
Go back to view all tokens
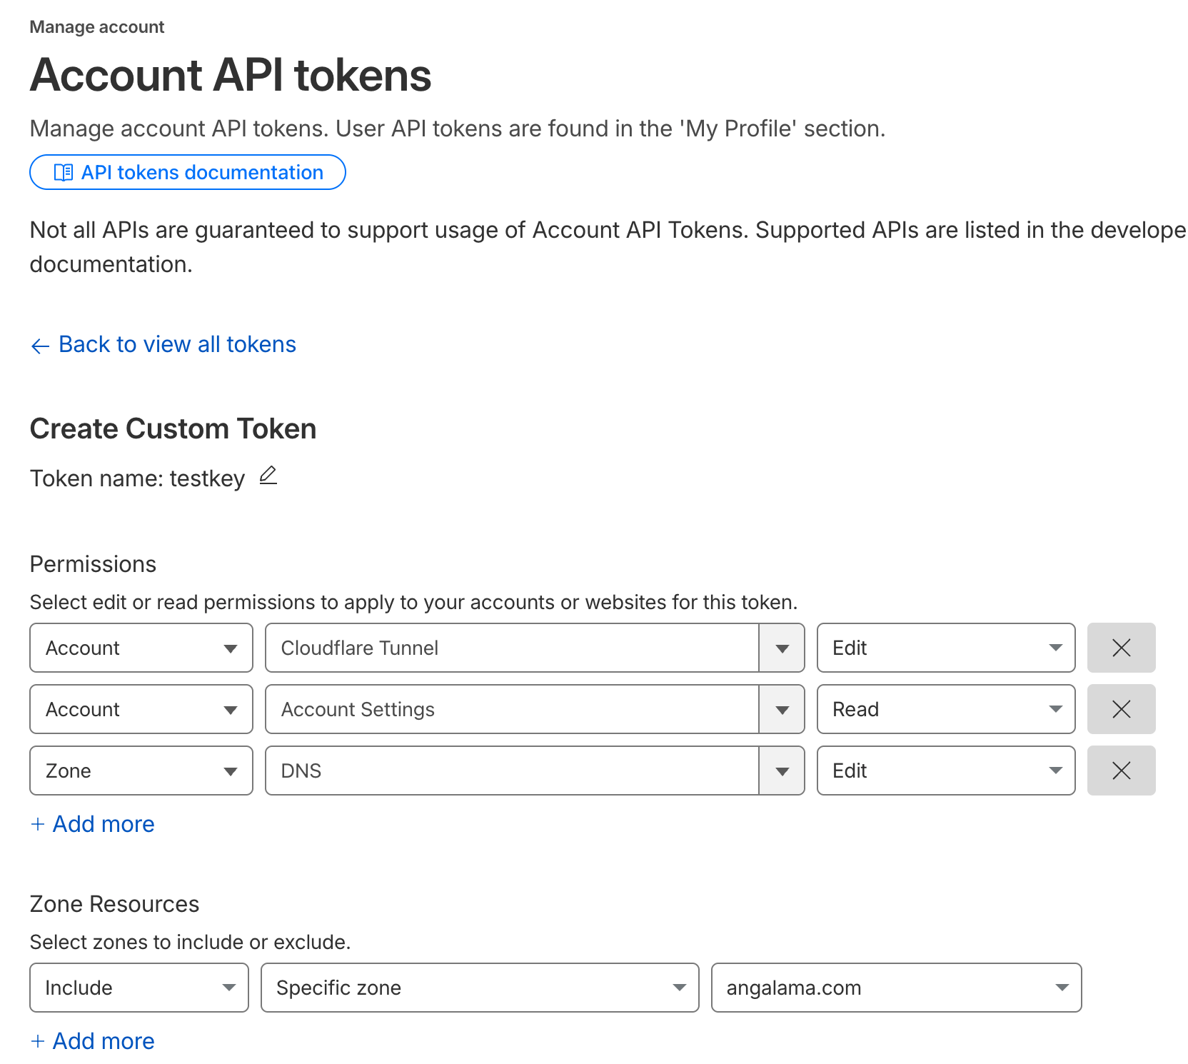[177, 344]
